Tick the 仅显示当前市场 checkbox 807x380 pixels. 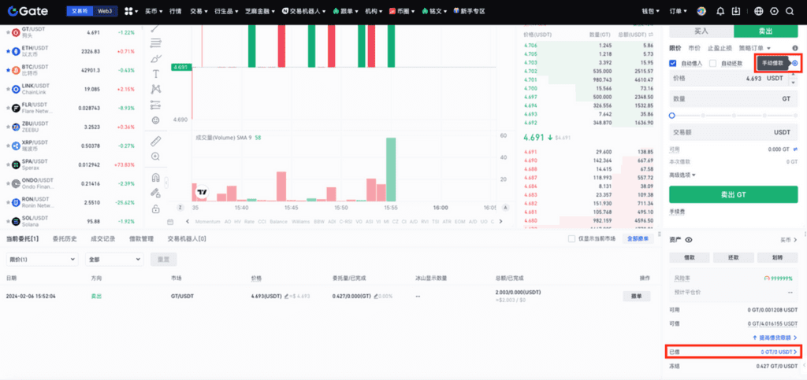pos(571,238)
